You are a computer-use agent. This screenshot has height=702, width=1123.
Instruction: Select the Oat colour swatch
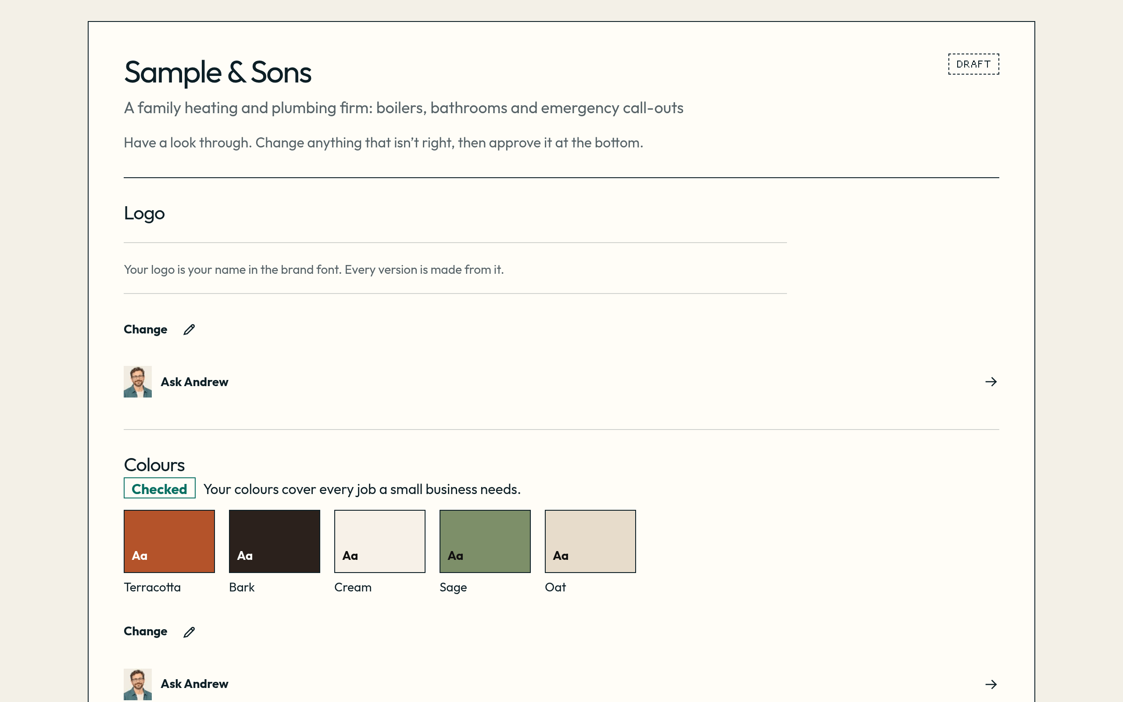click(x=590, y=541)
